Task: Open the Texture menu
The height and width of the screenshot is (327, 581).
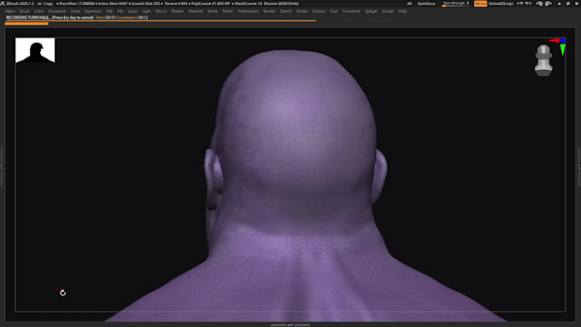Action: point(318,11)
